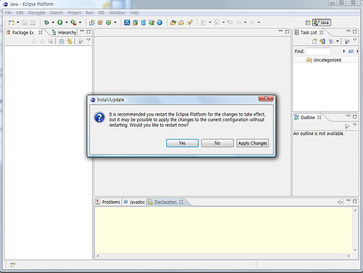Click the Declaration view vertical scrollbar
The image size is (363, 273).
355,230
